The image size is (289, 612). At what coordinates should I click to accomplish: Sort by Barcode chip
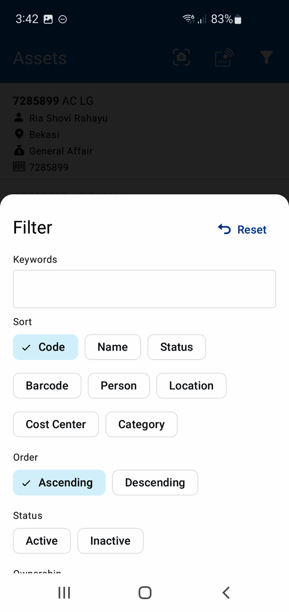coord(47,386)
